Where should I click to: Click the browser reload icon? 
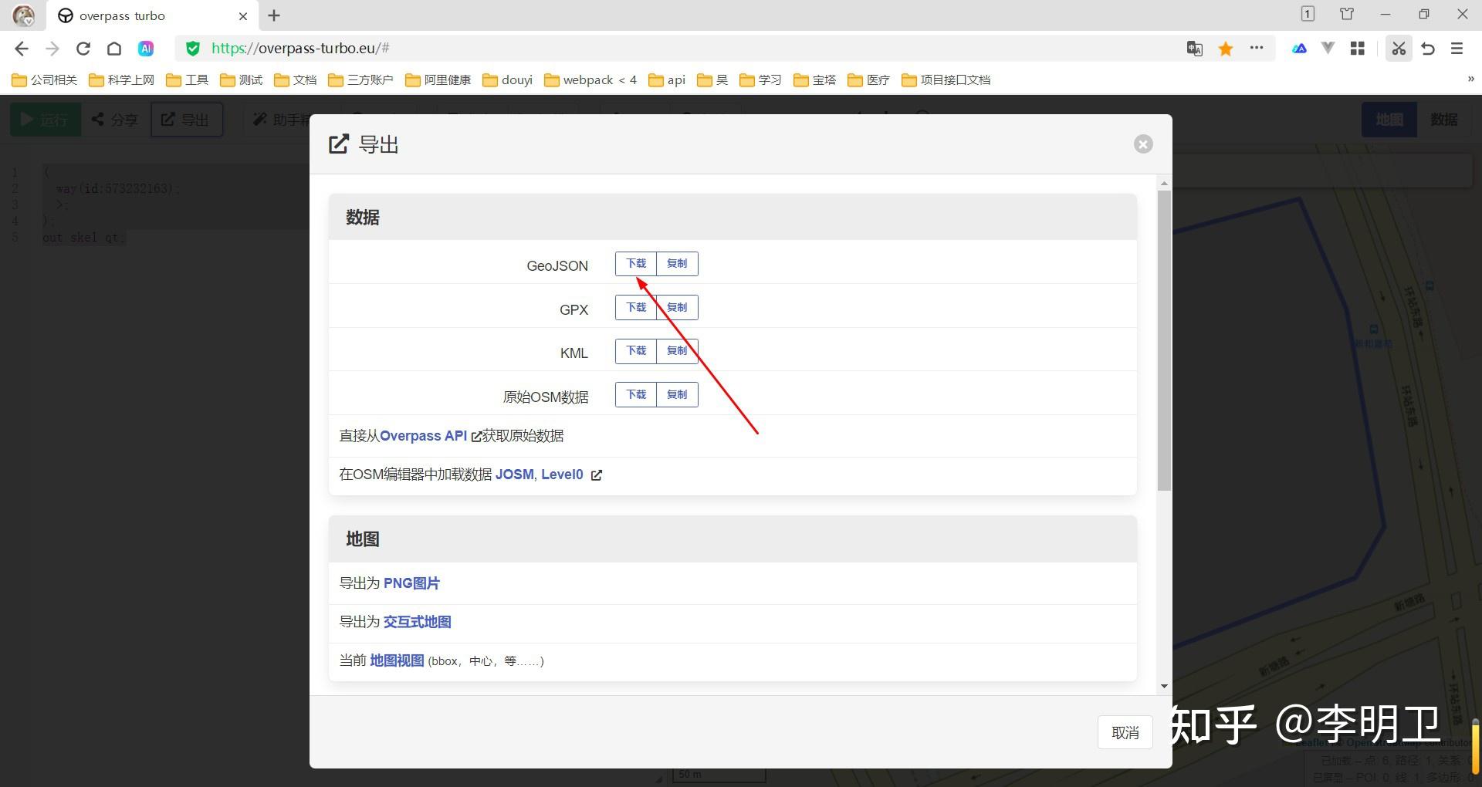pyautogui.click(x=83, y=49)
